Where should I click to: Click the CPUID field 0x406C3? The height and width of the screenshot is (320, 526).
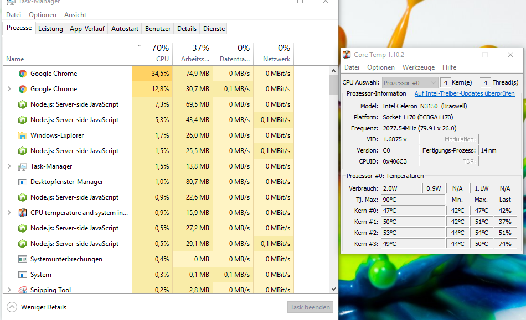click(400, 161)
